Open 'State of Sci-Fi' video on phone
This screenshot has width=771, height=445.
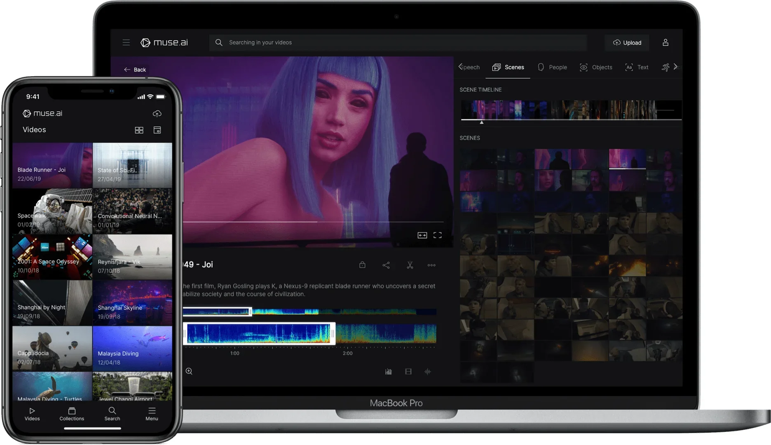[x=132, y=165]
